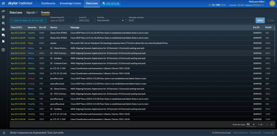
Task: Open the Last 24 hours time range picker
Action: click(x=28, y=20)
